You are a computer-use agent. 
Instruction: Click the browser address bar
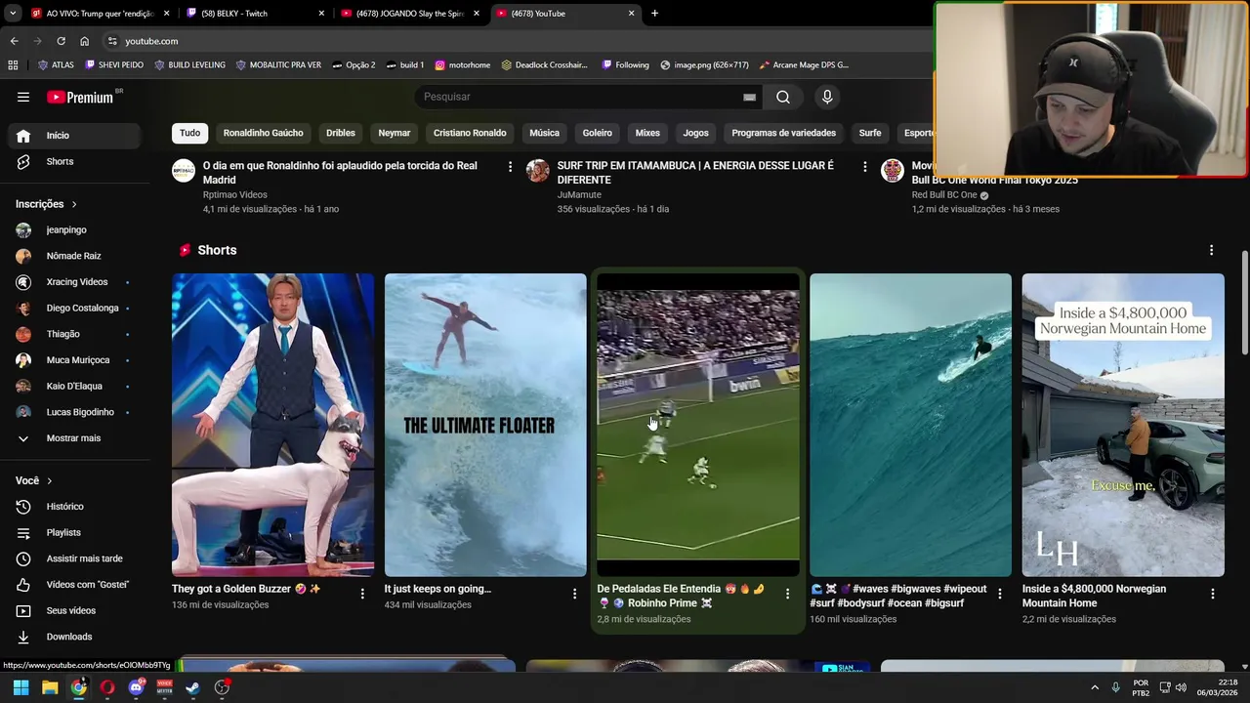518,41
